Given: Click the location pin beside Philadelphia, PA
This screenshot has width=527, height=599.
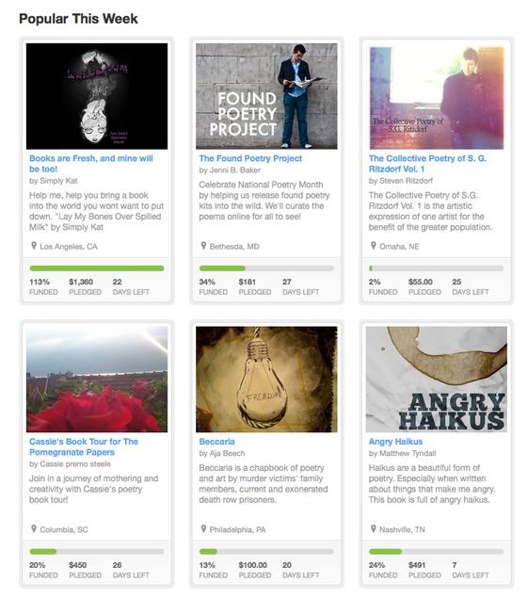Looking at the screenshot, I should [203, 528].
